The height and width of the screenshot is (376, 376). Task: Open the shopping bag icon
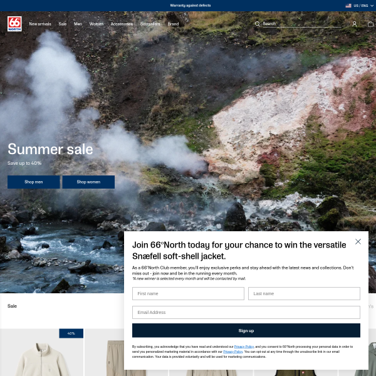click(370, 24)
